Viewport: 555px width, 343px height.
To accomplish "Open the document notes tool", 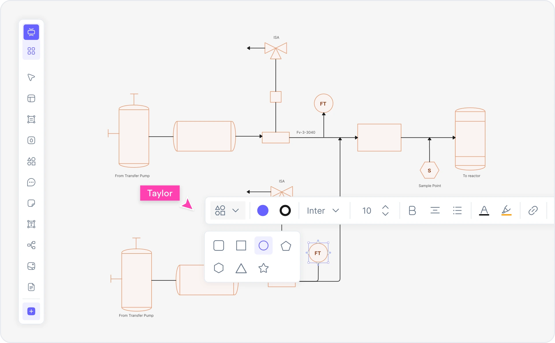I will 31,287.
